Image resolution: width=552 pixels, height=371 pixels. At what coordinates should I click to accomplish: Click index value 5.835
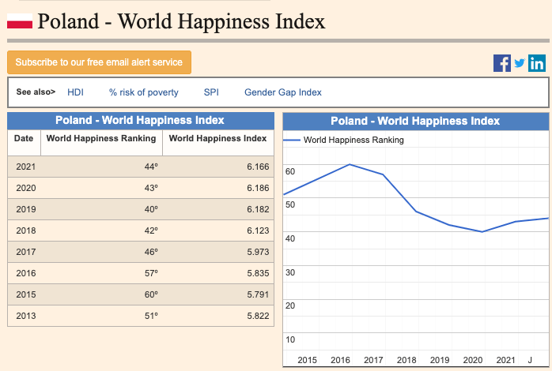(x=258, y=273)
